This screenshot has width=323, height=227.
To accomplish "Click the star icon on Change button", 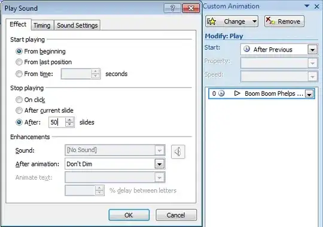I will [211, 21].
